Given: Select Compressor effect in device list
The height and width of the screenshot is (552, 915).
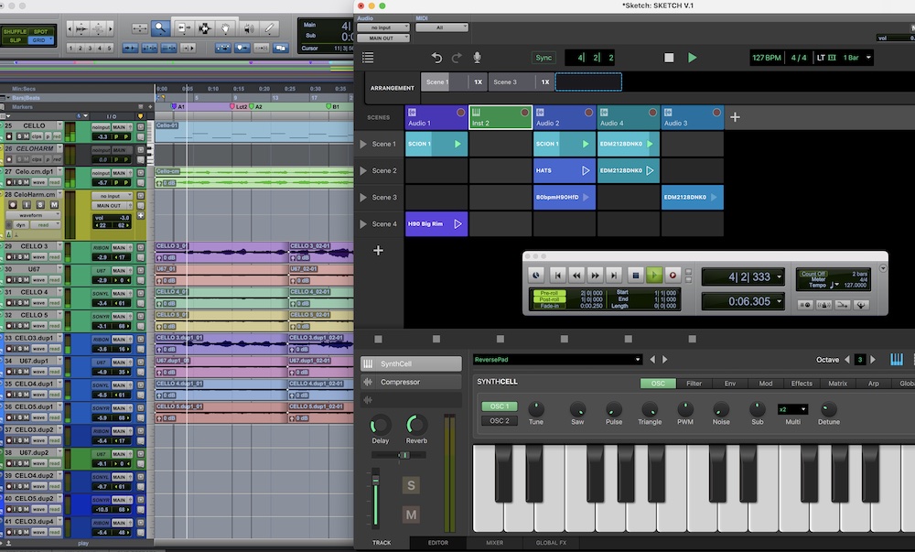Looking at the screenshot, I should pyautogui.click(x=411, y=383).
